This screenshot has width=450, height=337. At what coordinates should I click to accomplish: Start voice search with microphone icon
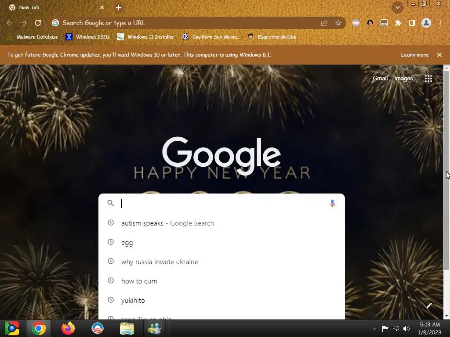coord(332,203)
